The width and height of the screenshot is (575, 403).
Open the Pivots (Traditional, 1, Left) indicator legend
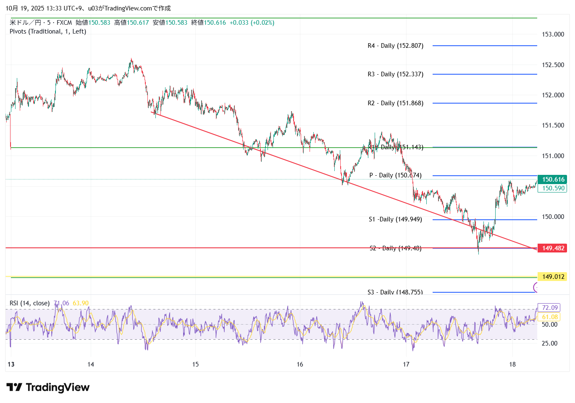pyautogui.click(x=48, y=31)
